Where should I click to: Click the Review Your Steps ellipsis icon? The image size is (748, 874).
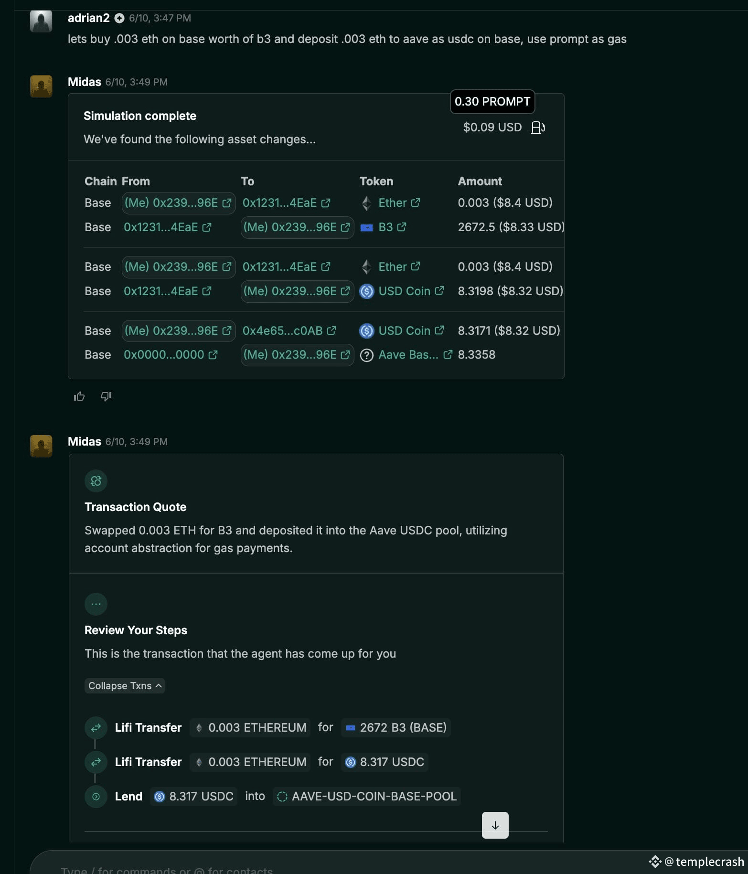pyautogui.click(x=96, y=604)
